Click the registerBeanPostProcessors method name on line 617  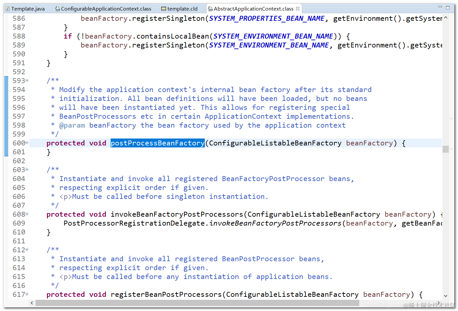pyautogui.click(x=166, y=295)
